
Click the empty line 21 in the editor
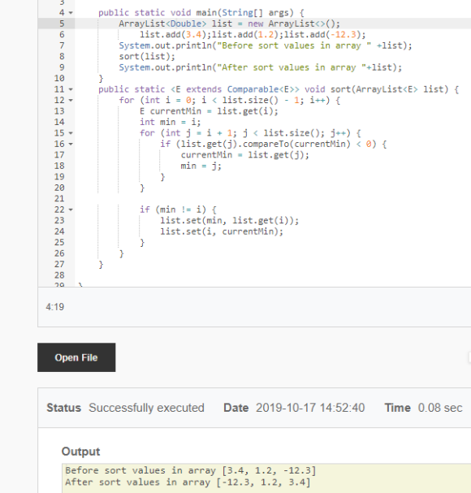pyautogui.click(x=273, y=199)
